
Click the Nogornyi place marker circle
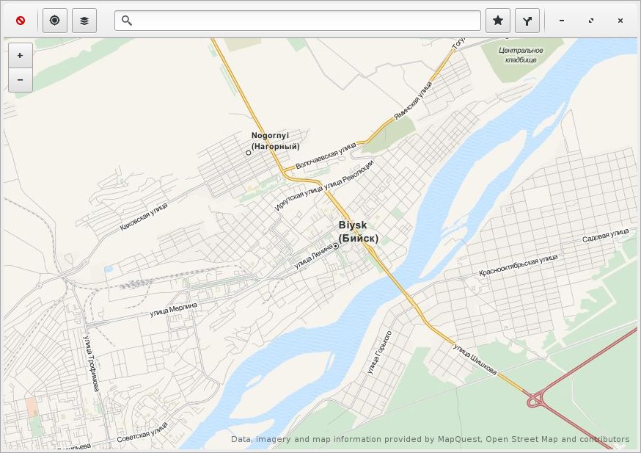[248, 153]
